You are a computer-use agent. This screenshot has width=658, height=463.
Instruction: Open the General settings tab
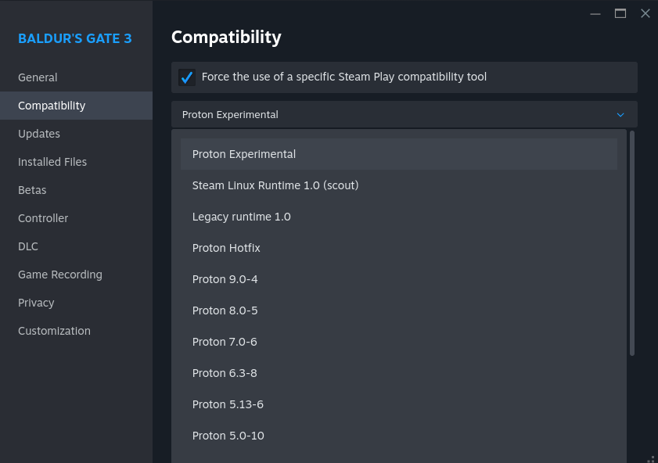38,77
